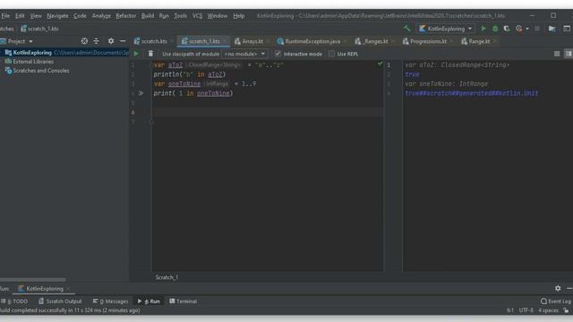Open the View menu

[36, 16]
